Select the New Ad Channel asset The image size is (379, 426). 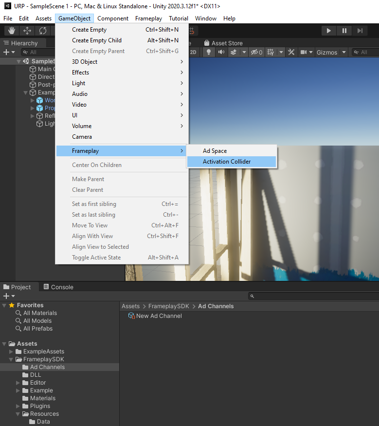click(x=155, y=315)
